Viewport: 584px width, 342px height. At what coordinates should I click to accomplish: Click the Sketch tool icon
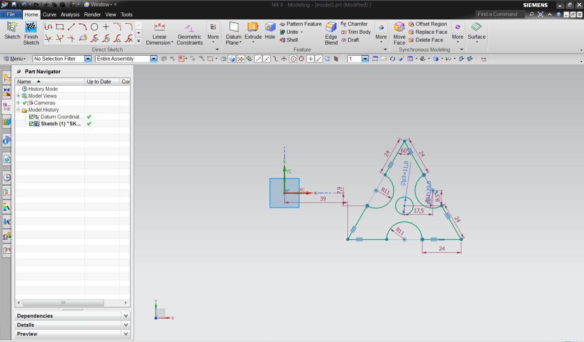point(12,27)
